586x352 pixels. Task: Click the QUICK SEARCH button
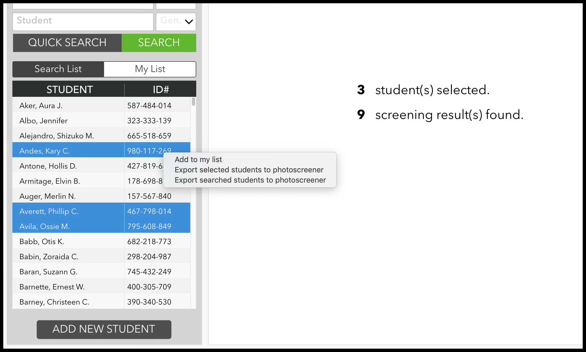[67, 42]
